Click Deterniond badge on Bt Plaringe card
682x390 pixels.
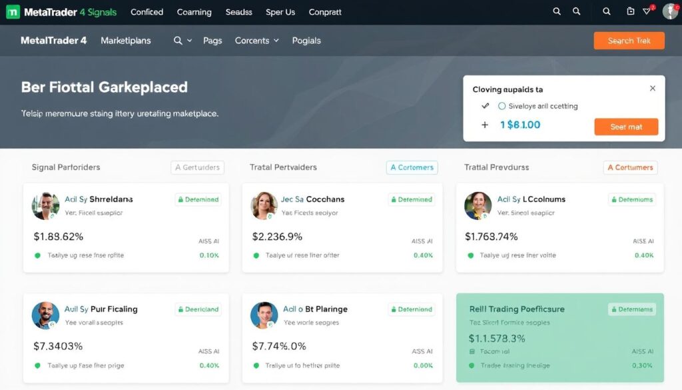click(411, 309)
